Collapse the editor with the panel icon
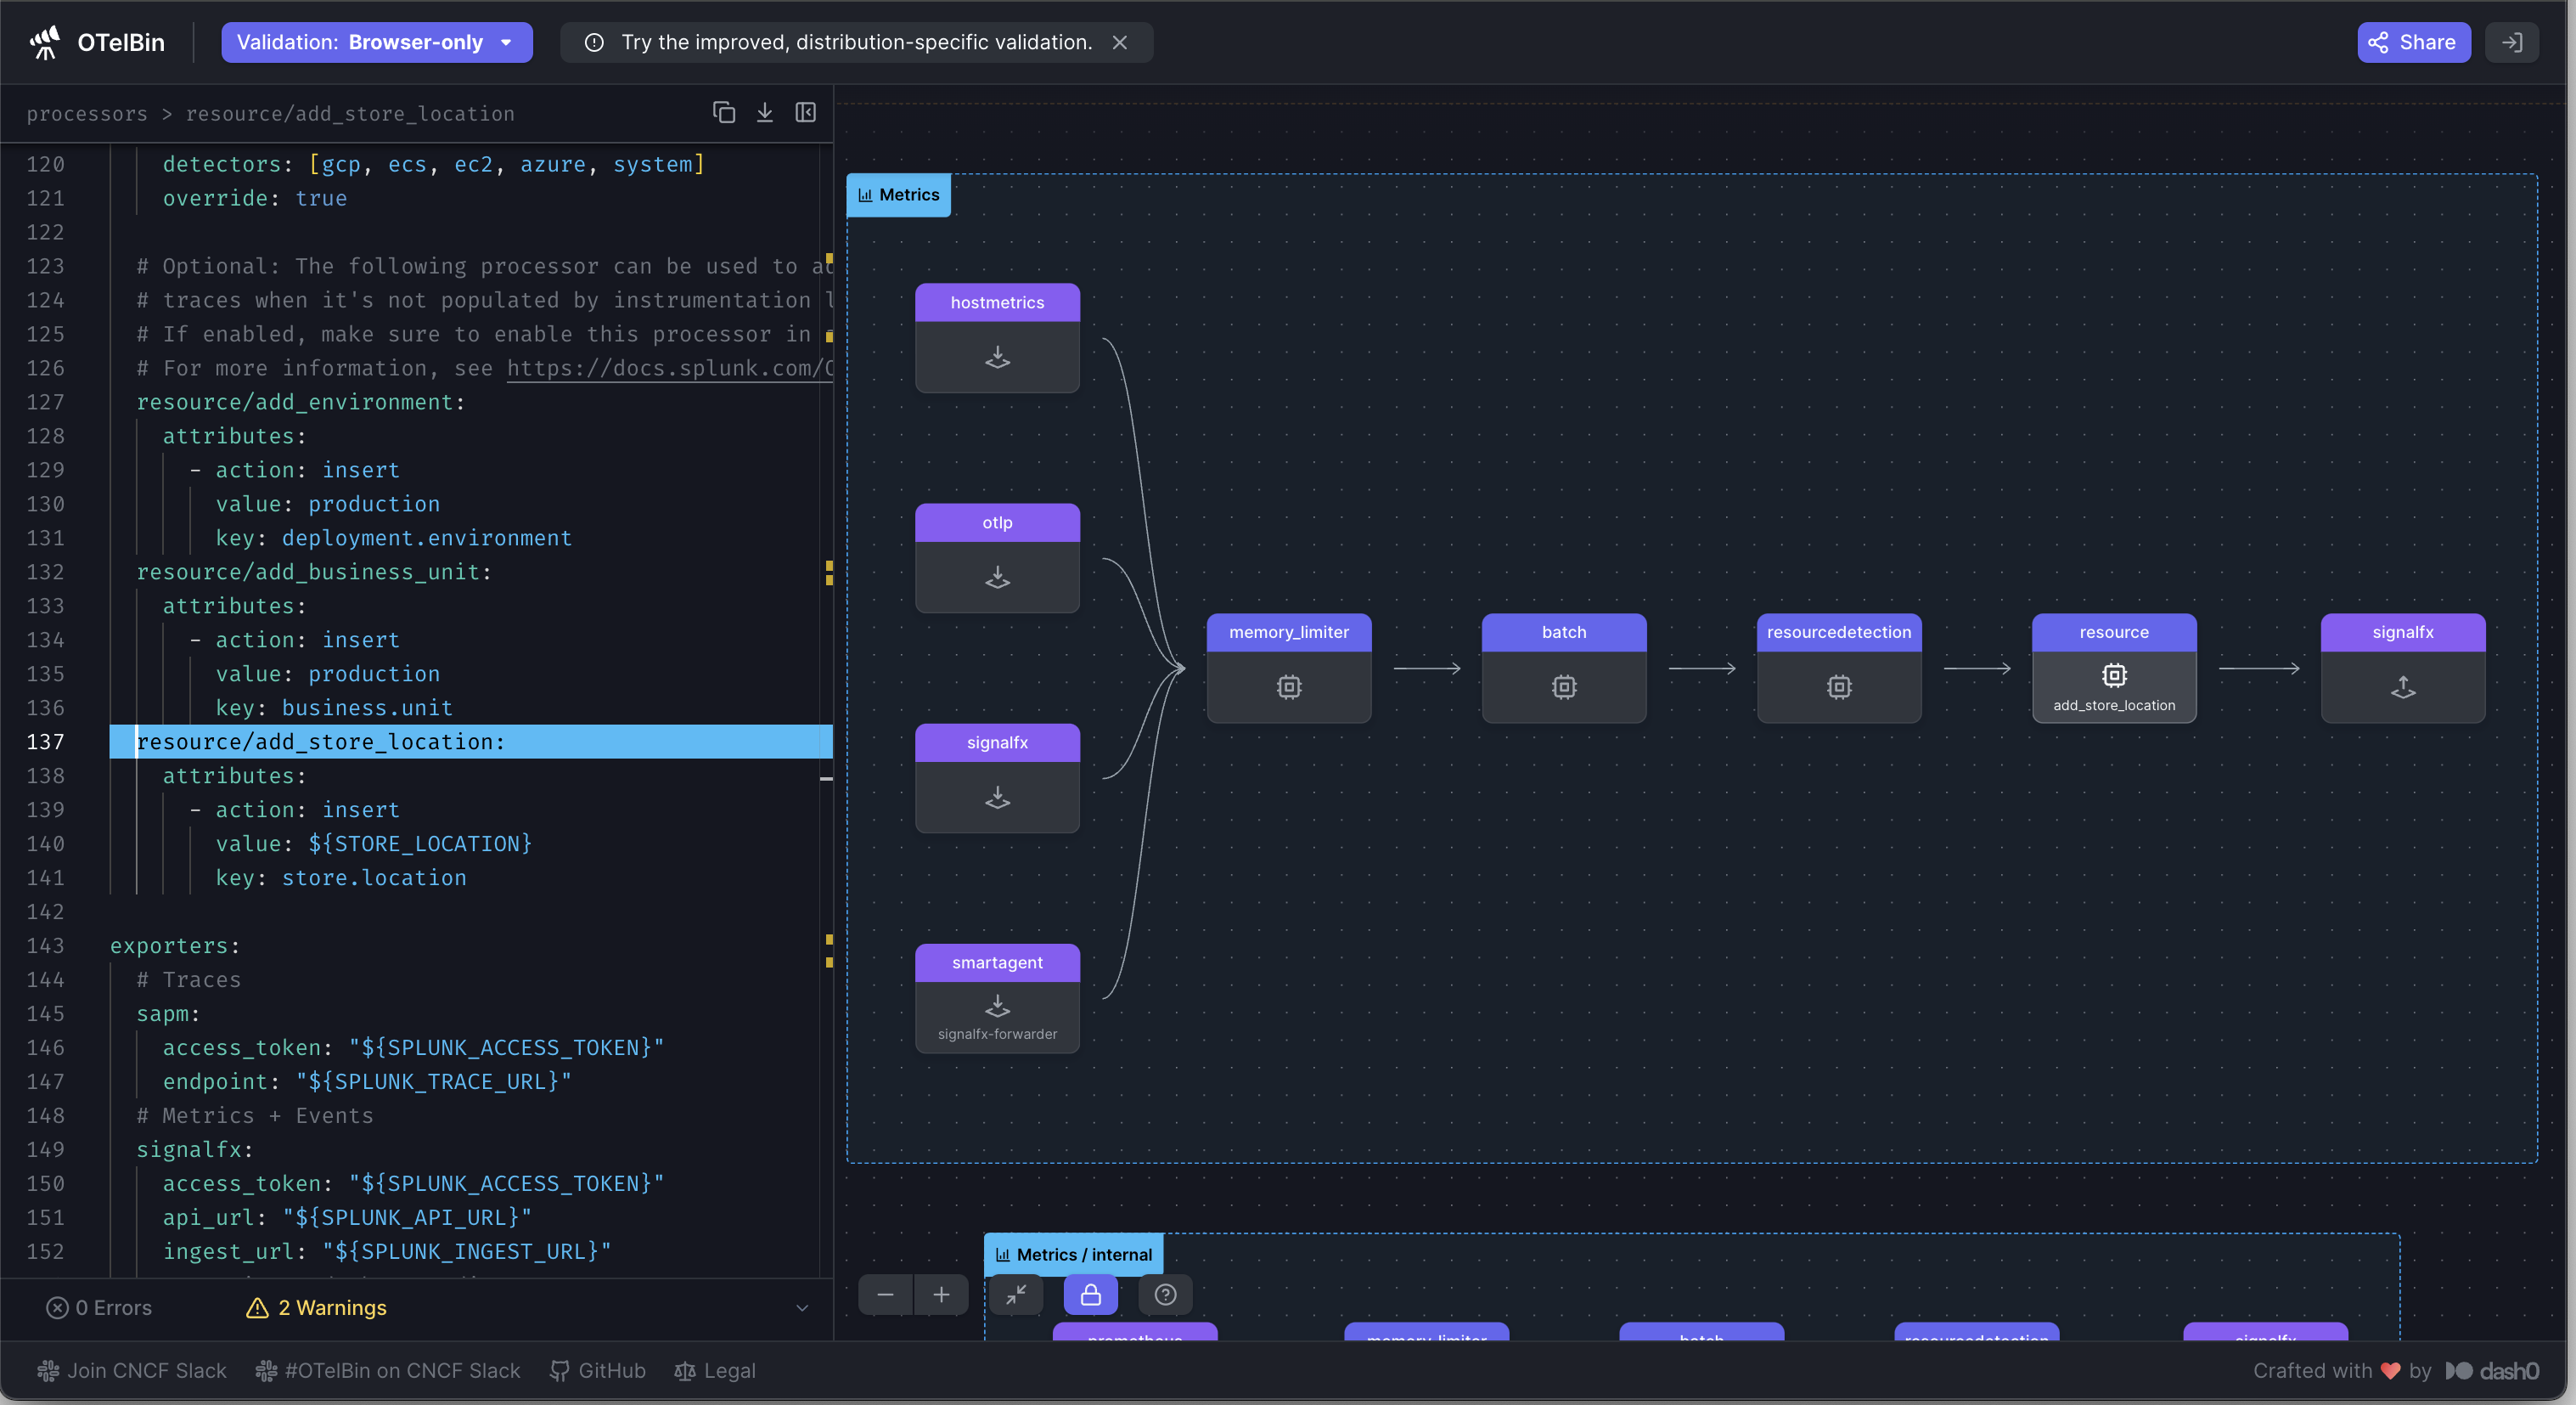The height and width of the screenshot is (1405, 2576). pos(806,112)
